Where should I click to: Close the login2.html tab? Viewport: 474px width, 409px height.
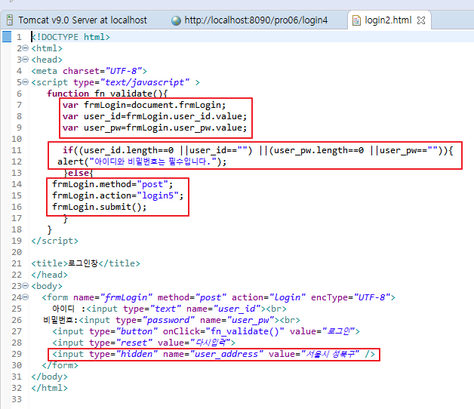coord(421,20)
